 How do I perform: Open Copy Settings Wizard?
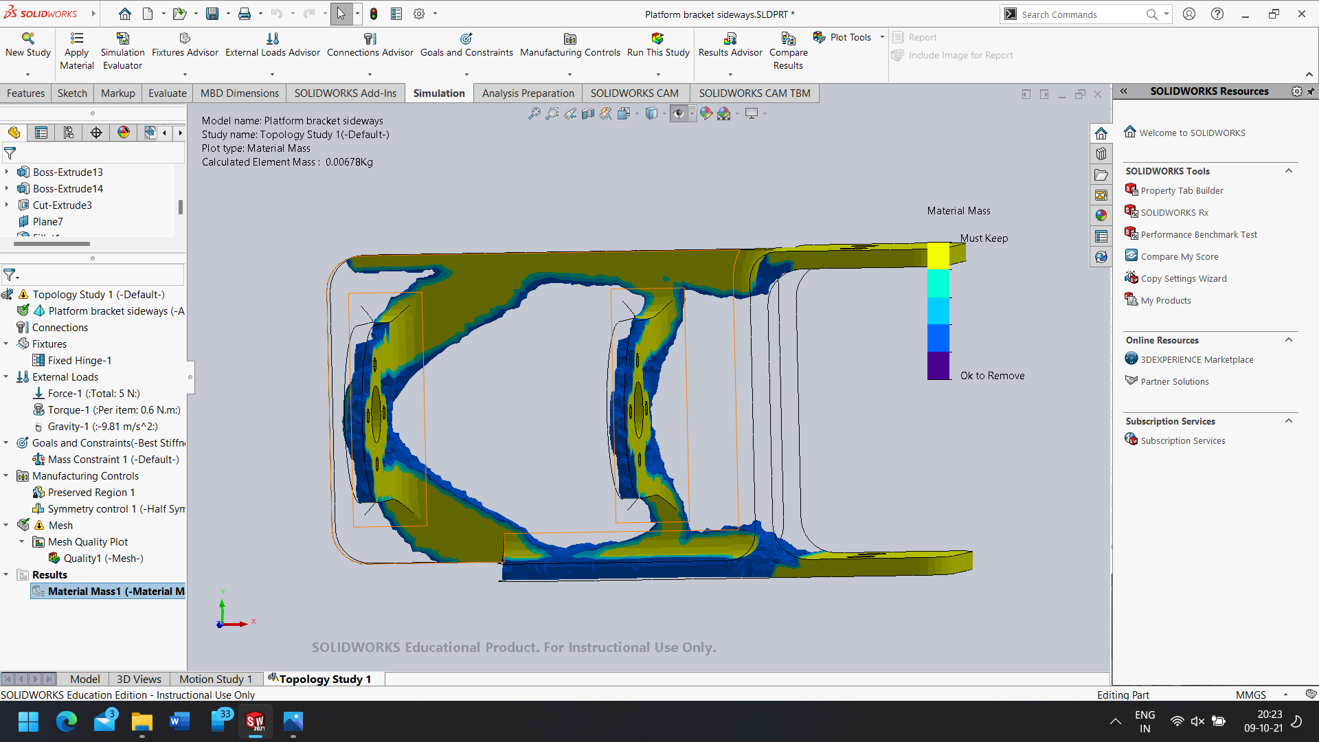point(1184,278)
